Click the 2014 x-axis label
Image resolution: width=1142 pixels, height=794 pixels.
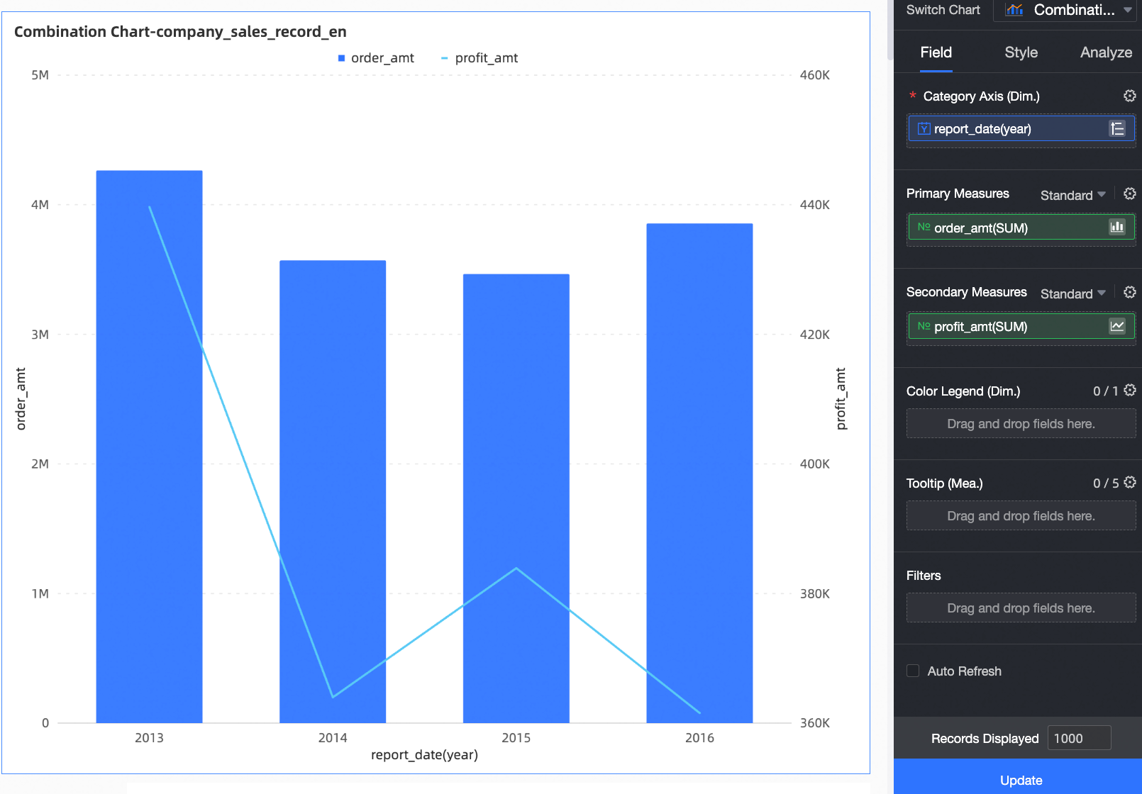[x=333, y=738]
